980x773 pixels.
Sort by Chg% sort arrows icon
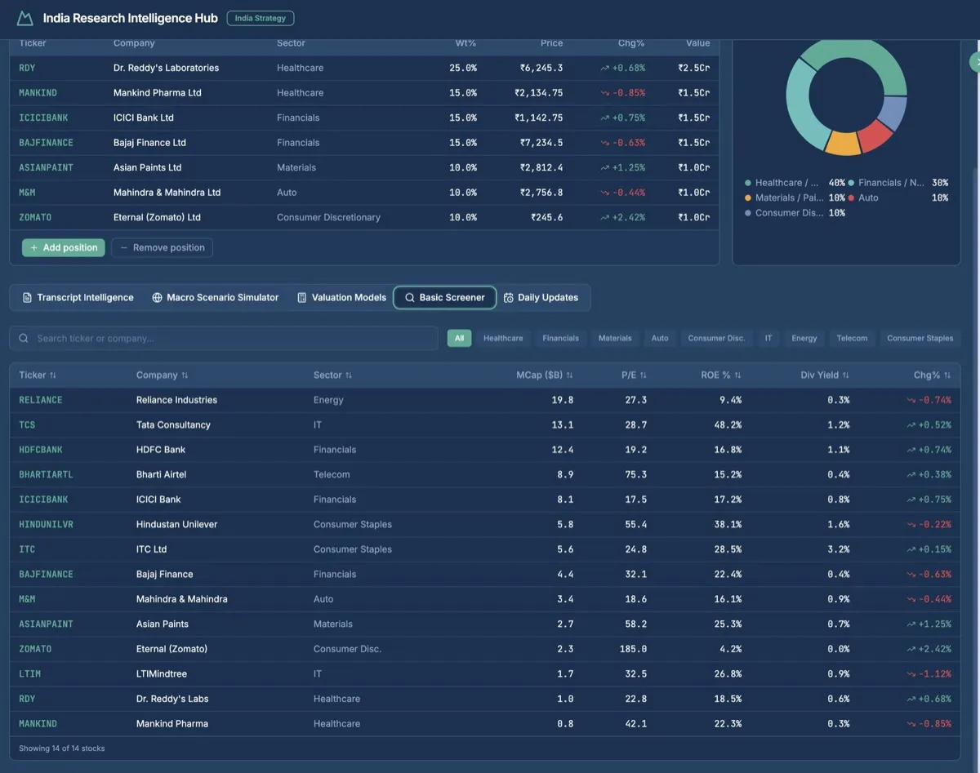tap(947, 375)
